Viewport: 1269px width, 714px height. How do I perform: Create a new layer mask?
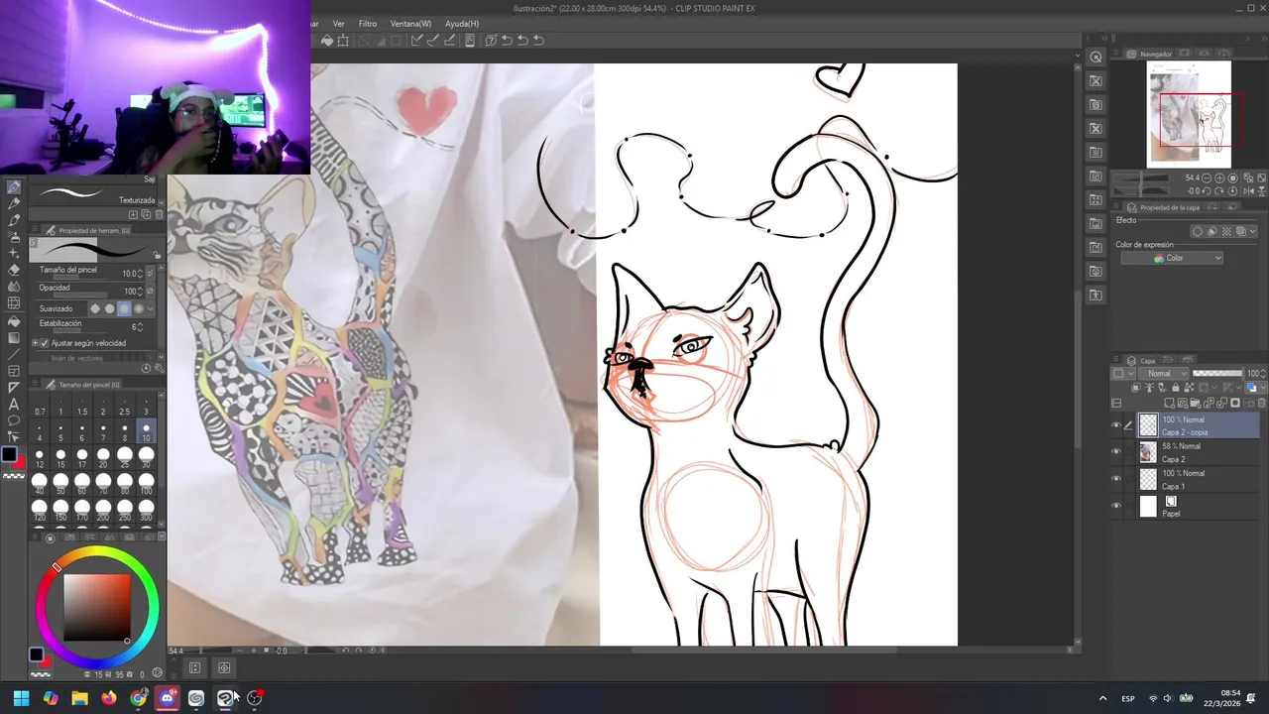(1235, 403)
